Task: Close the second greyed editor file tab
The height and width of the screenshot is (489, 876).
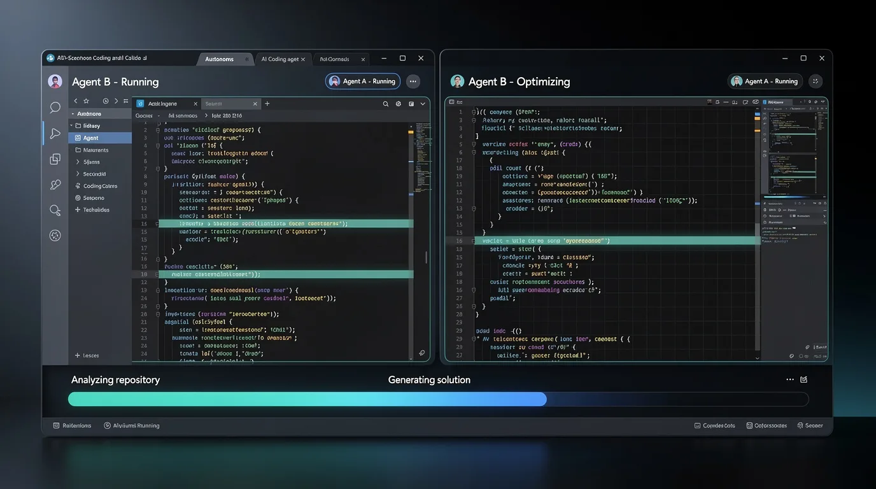Action: click(x=255, y=103)
